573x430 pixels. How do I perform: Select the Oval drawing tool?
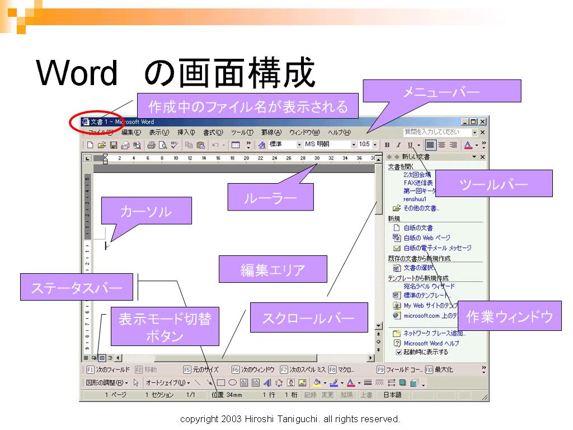click(x=232, y=382)
